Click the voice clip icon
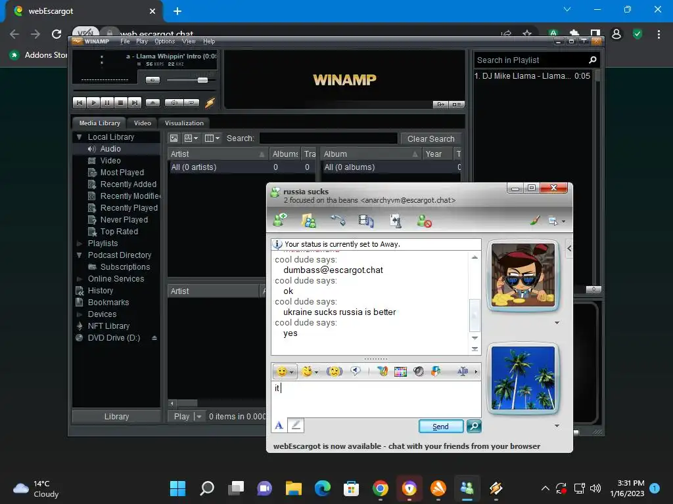Screen dimensions: 673x504 coord(356,371)
